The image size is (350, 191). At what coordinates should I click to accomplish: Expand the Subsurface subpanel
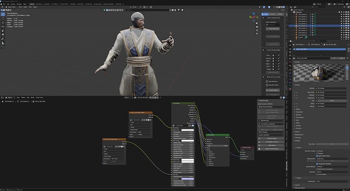point(299,112)
